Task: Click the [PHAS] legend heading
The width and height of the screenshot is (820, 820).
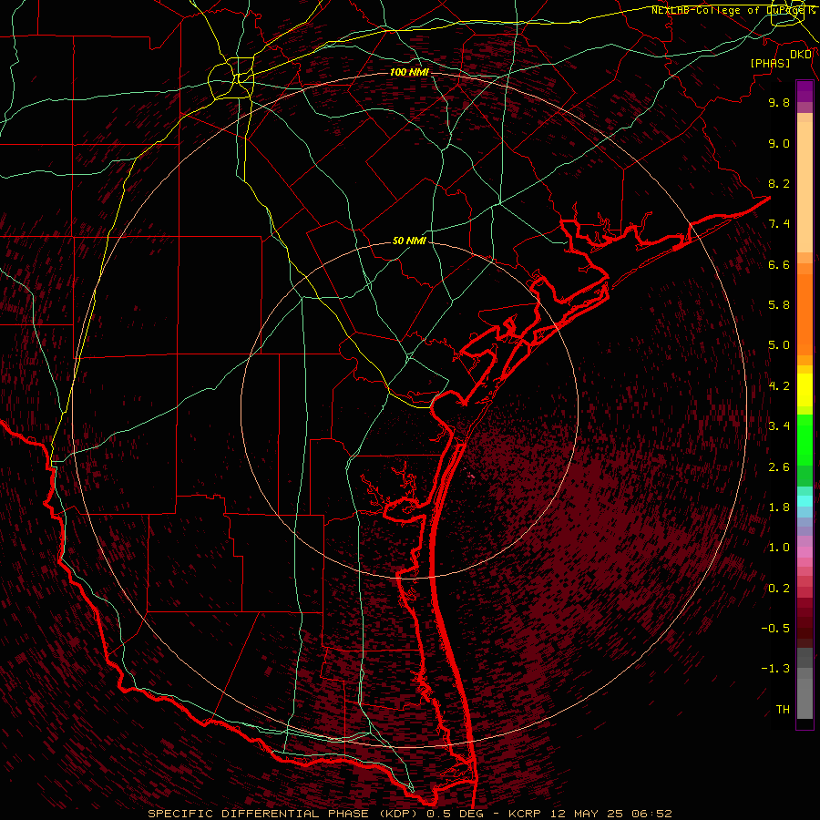Action: click(770, 63)
